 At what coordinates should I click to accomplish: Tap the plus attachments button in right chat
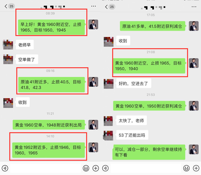point(196,168)
